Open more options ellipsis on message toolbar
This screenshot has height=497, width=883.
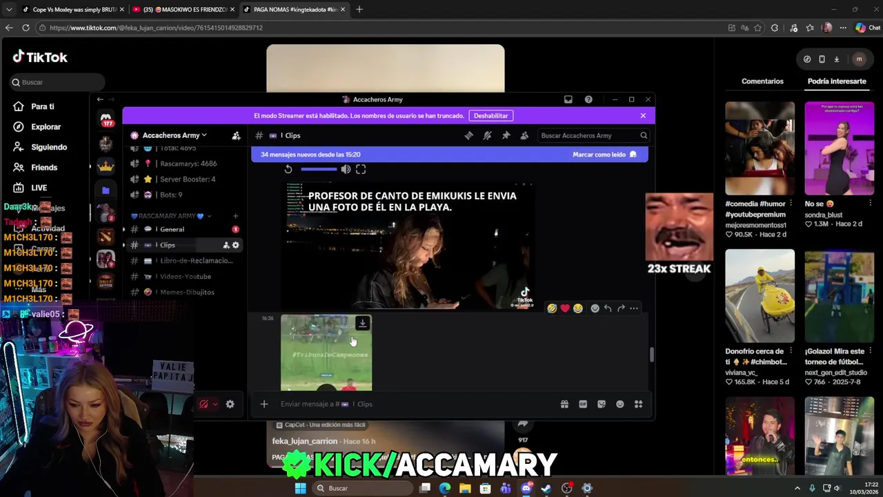point(634,309)
